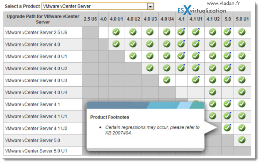Click checkmark for 4.1 U1 to 5.0 U1

(x=242, y=116)
